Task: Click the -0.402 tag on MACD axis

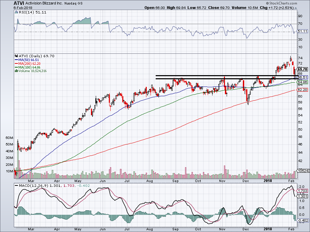Action: point(302,220)
